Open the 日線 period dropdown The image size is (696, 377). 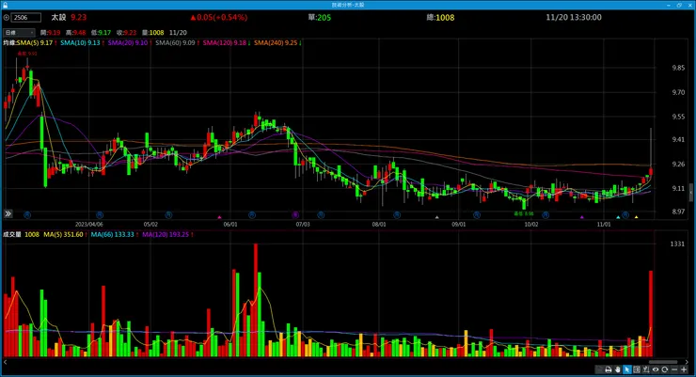point(19,32)
